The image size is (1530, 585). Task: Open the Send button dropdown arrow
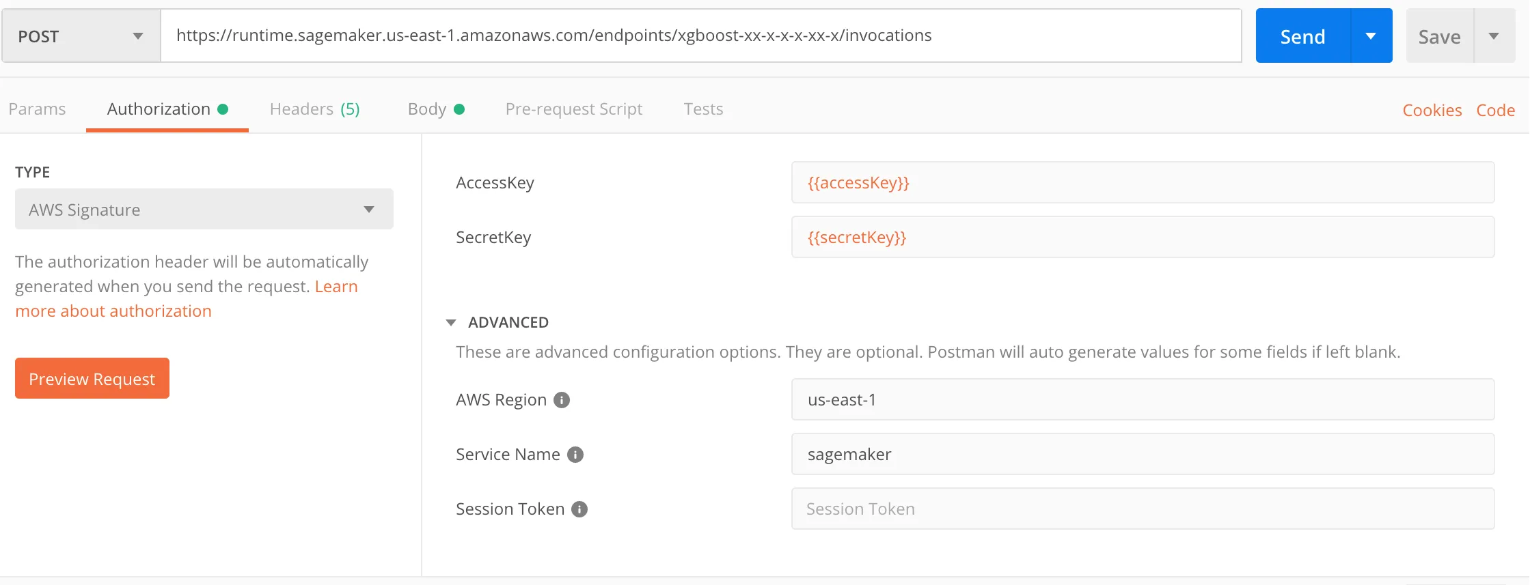coord(1371,36)
